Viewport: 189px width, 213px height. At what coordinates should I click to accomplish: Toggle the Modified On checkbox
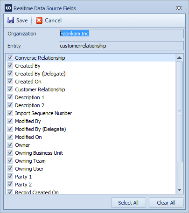point(10,137)
